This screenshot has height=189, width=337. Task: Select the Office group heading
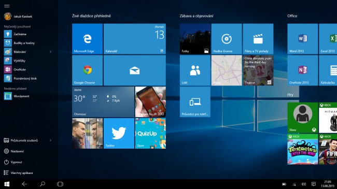pos(292,16)
